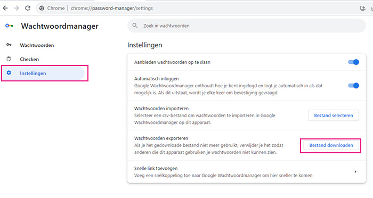373x198 pixels.
Task: Reload the page with the refresh icon
Action: click(28, 8)
